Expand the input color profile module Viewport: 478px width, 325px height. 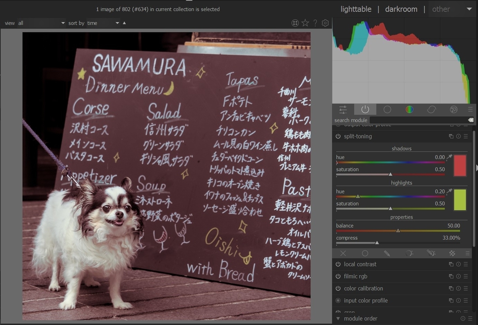[366, 301]
